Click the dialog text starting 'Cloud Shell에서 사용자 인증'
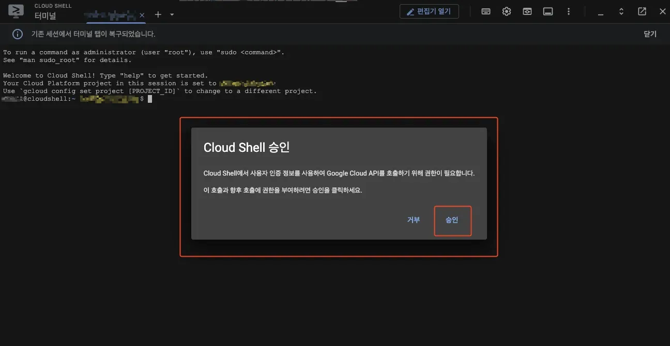Image resolution: width=670 pixels, height=346 pixels. (x=339, y=174)
